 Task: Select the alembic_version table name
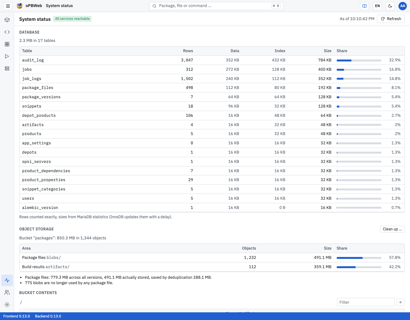click(40, 208)
